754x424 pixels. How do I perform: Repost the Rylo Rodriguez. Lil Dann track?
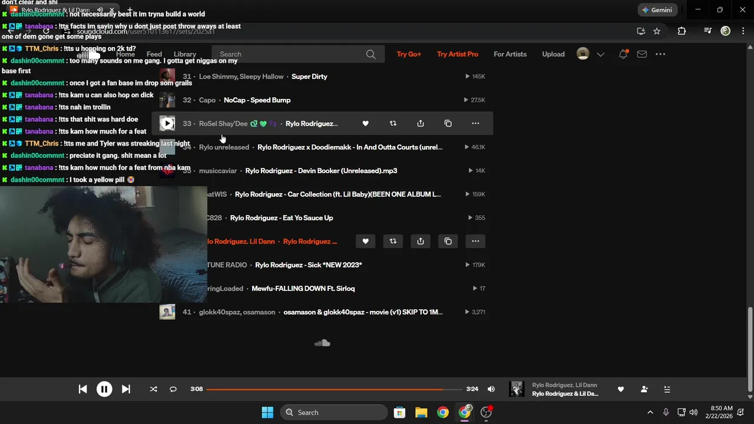(393, 241)
